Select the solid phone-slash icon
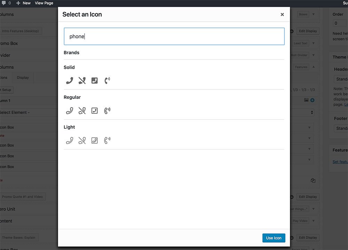Viewport: 348px width, 250px height. 82,81
